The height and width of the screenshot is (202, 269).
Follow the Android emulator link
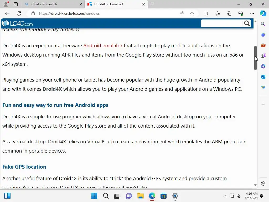pyautogui.click(x=103, y=46)
